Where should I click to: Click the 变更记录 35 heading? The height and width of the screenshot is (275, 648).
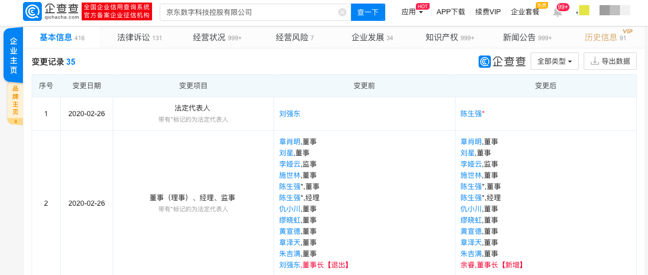pos(54,62)
